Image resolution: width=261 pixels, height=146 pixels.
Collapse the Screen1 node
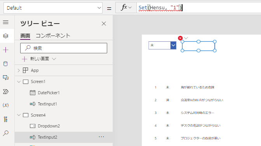[19, 82]
